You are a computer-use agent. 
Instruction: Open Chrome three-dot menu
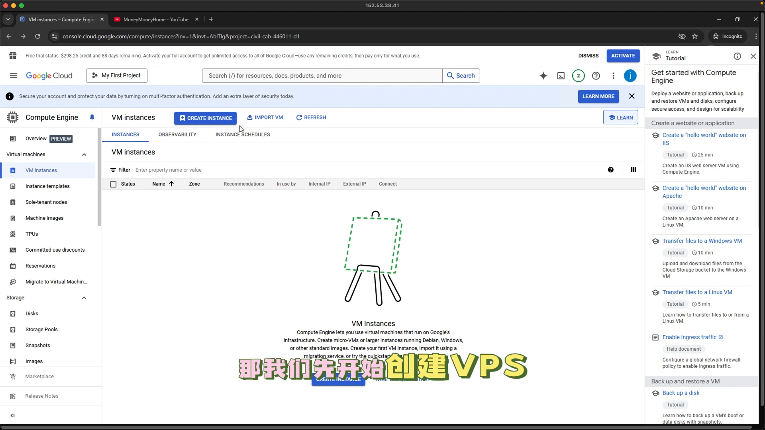[x=756, y=36]
